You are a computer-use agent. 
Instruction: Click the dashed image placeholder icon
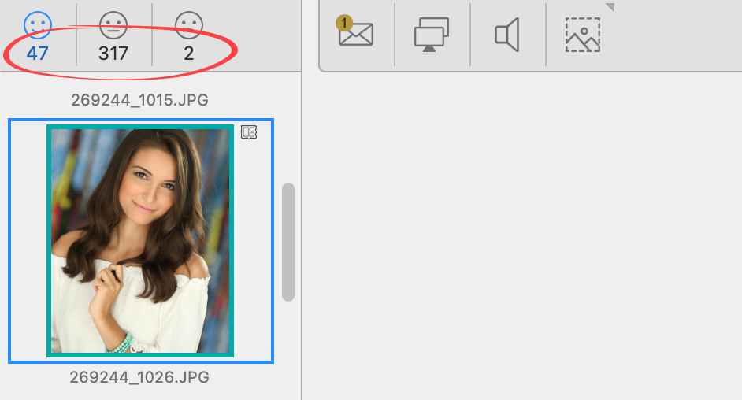click(x=583, y=35)
